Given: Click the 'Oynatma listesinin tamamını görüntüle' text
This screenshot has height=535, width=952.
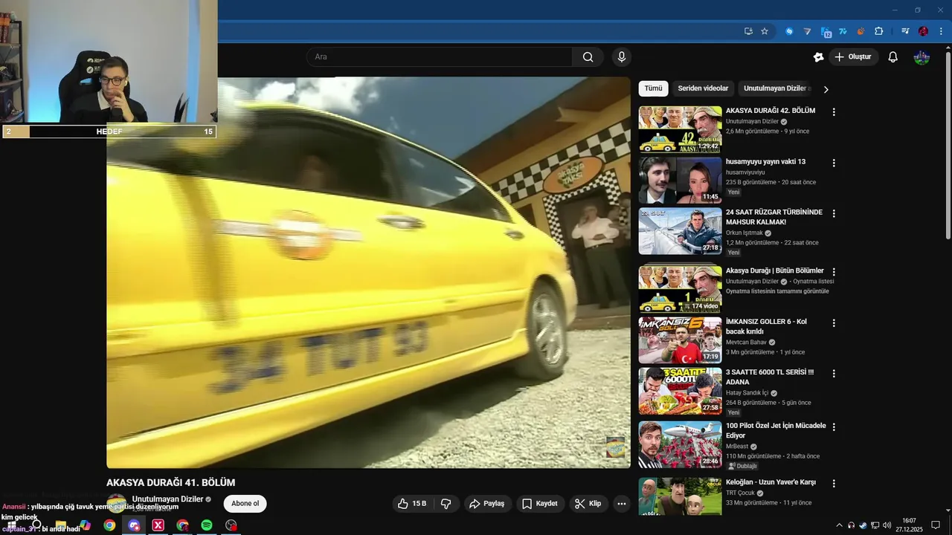Looking at the screenshot, I should (x=777, y=291).
